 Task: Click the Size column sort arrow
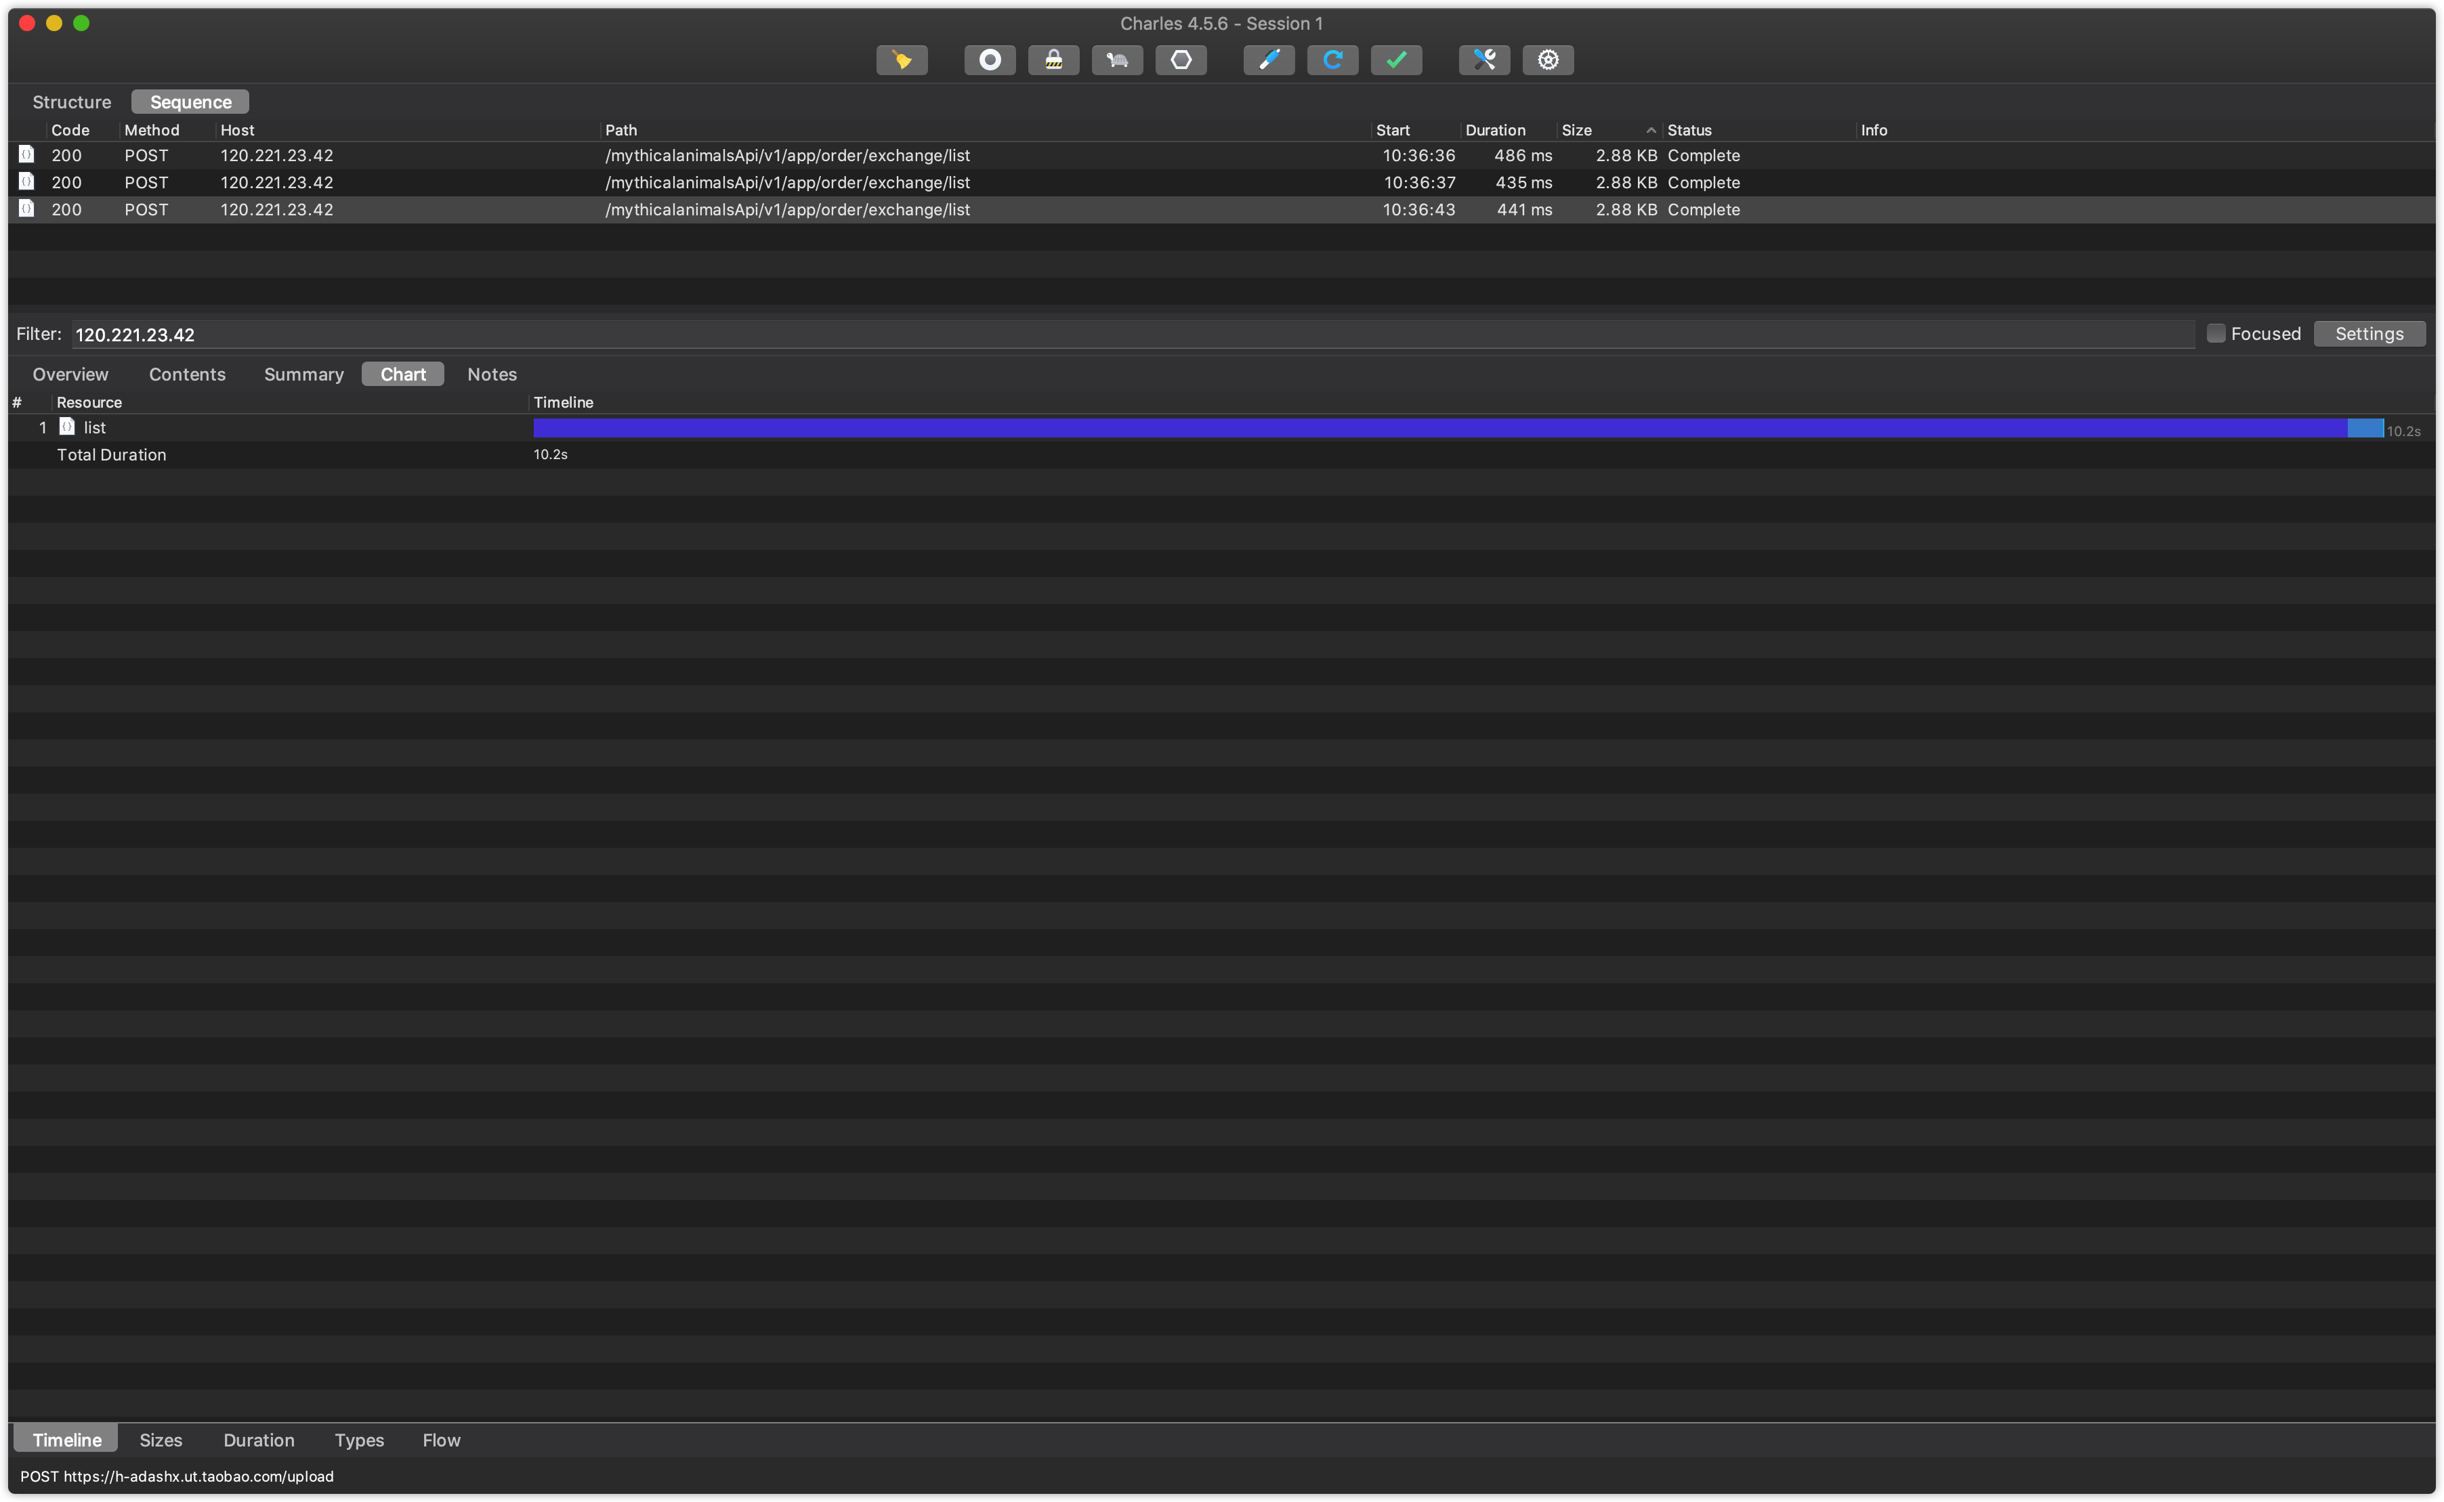pos(1650,130)
